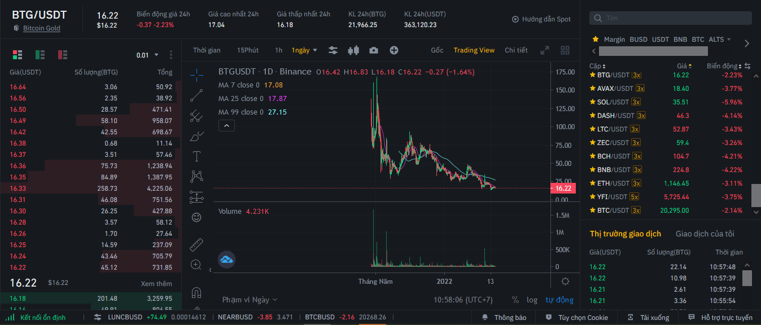Click Tải xuống download button
This screenshot has width=761, height=325.
(649, 318)
